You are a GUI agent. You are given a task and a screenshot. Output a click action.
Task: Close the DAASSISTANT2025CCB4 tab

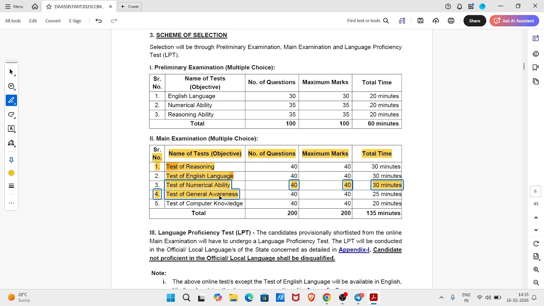click(x=110, y=6)
